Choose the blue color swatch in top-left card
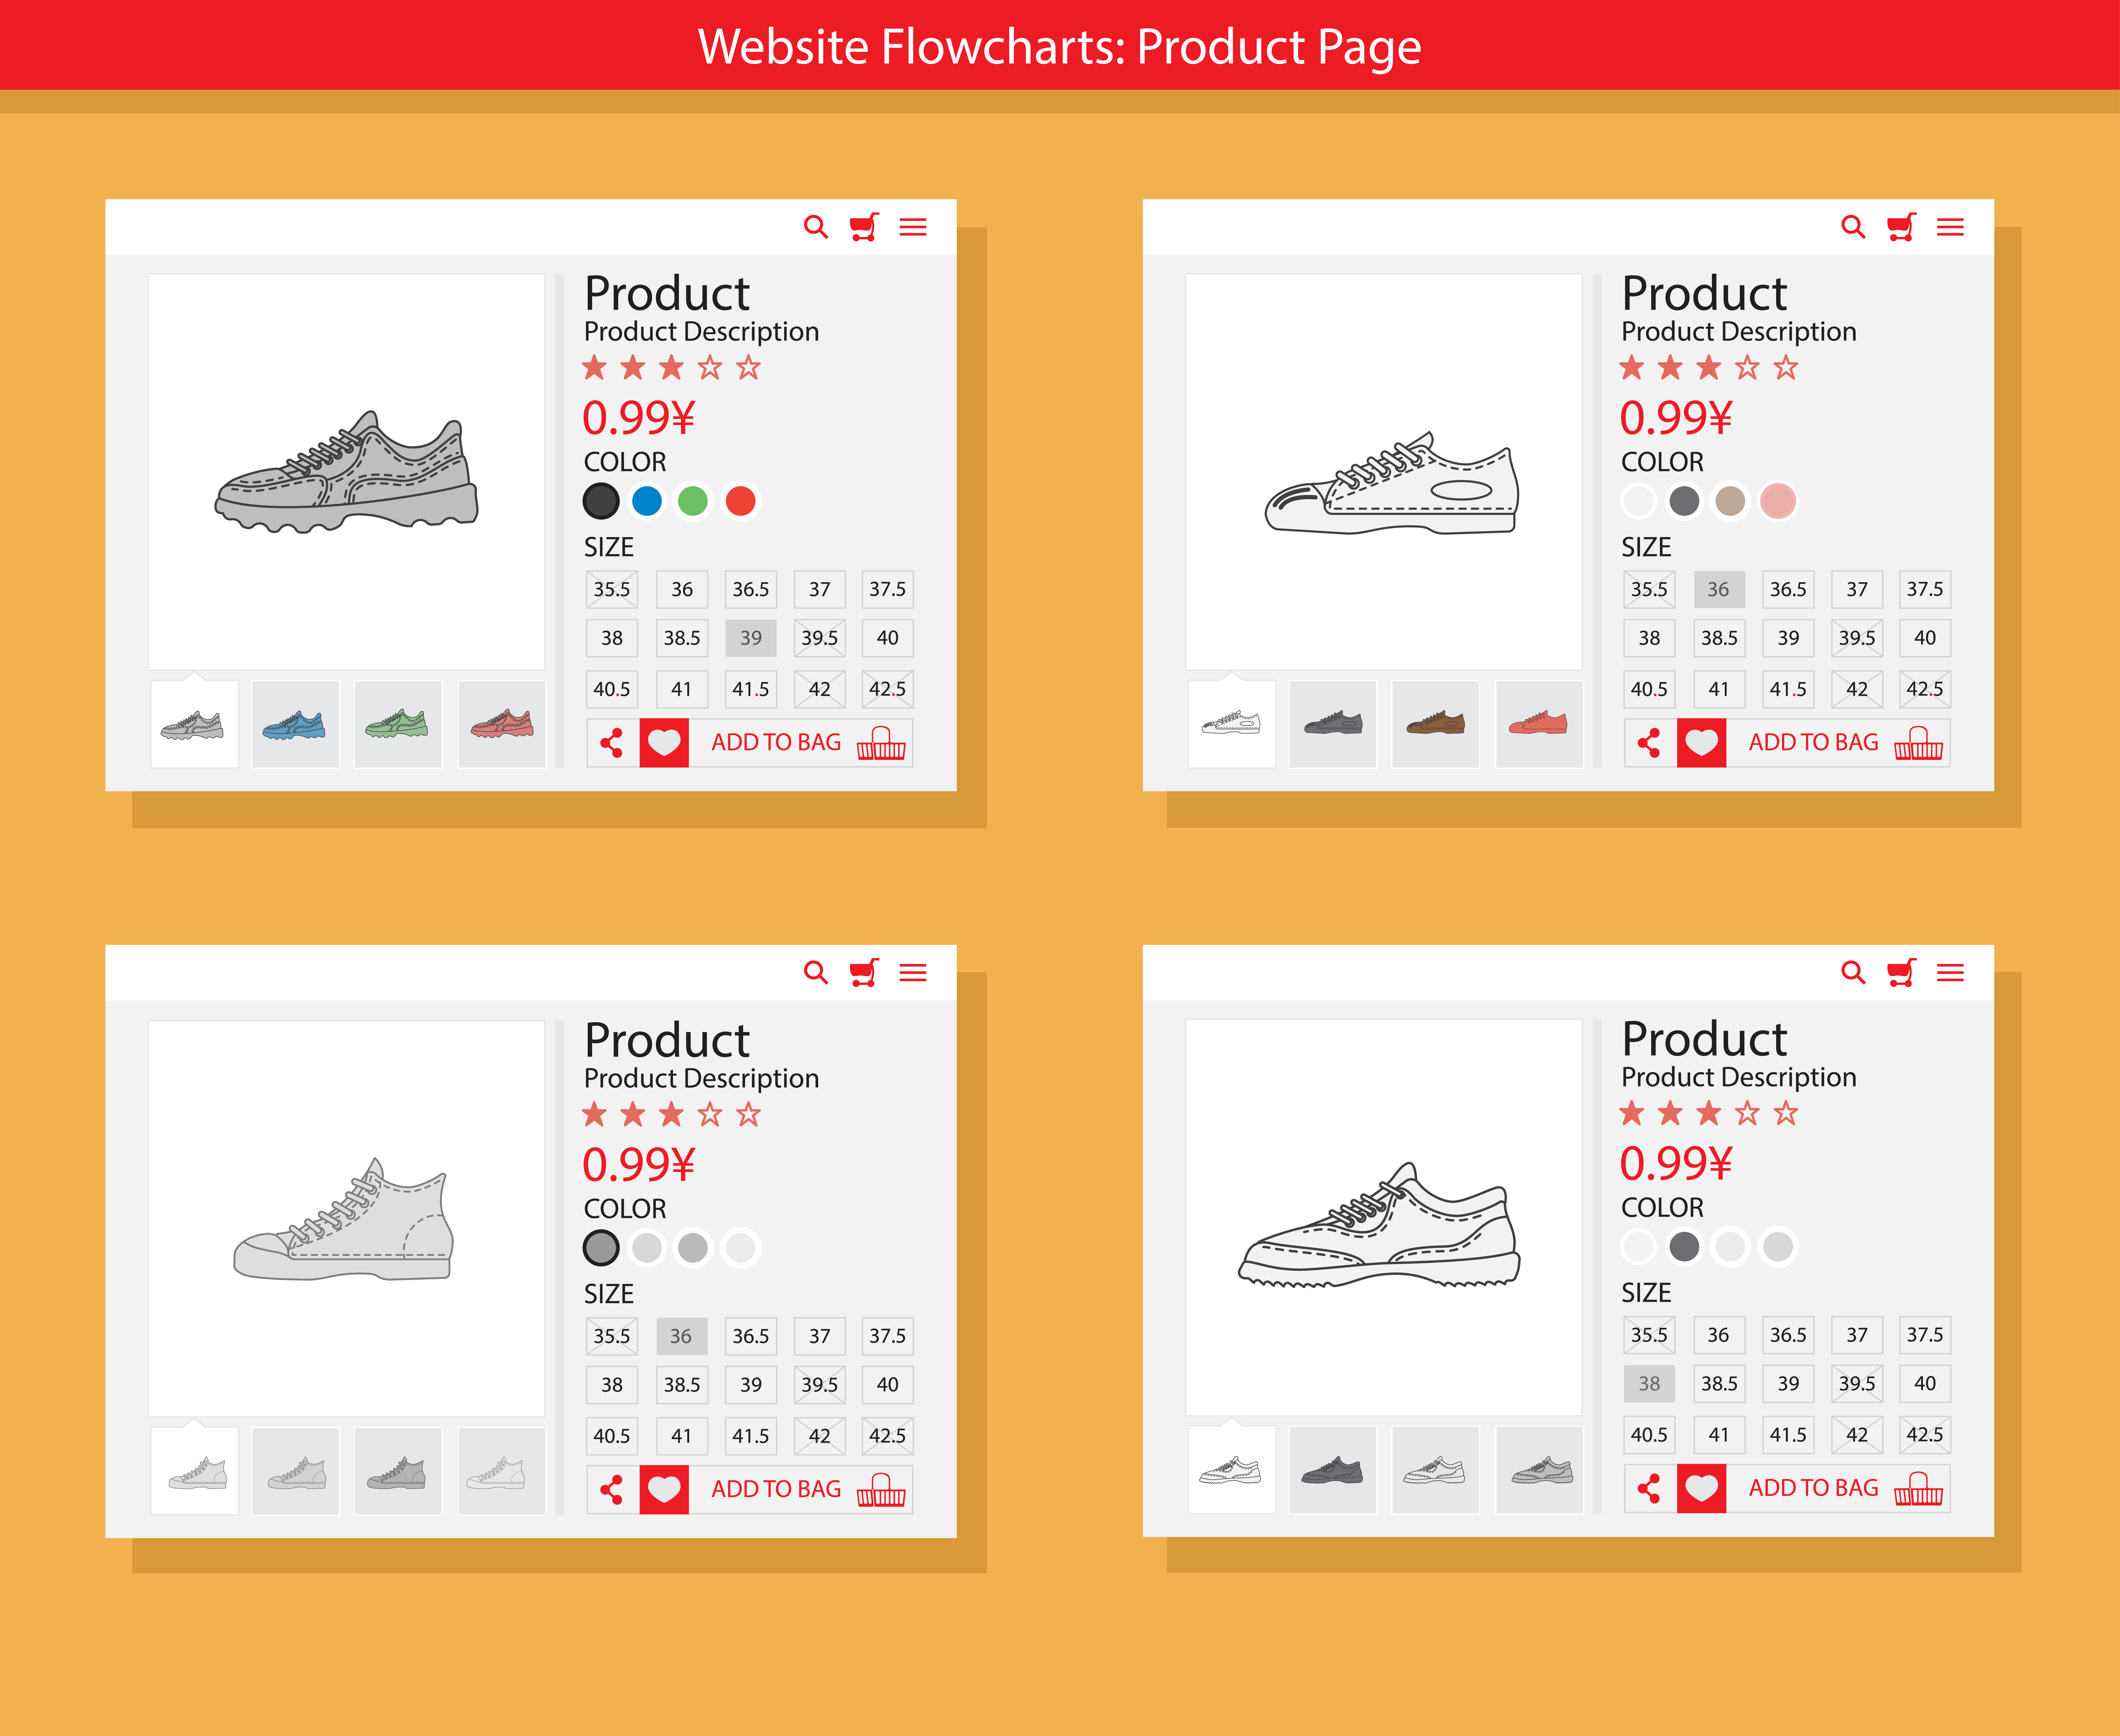This screenshot has height=1736, width=2120. 647,501
